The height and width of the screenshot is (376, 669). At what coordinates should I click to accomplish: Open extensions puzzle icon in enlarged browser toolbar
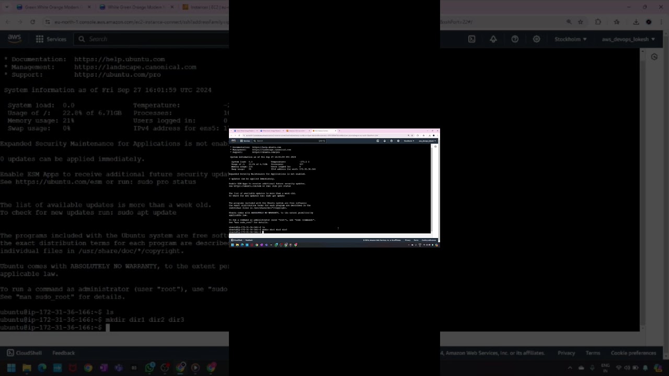click(x=598, y=22)
